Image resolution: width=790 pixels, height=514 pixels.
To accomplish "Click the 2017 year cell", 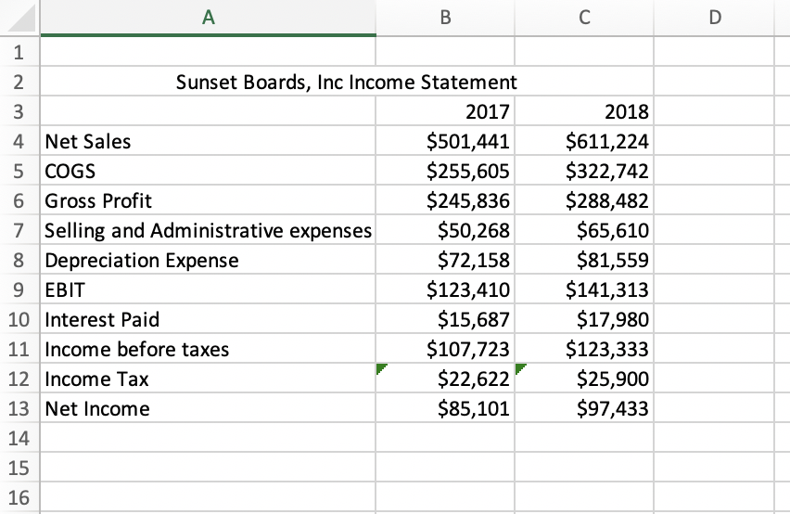I will coord(445,110).
